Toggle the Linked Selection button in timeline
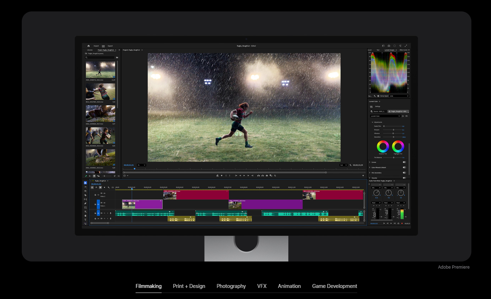 coord(100,187)
